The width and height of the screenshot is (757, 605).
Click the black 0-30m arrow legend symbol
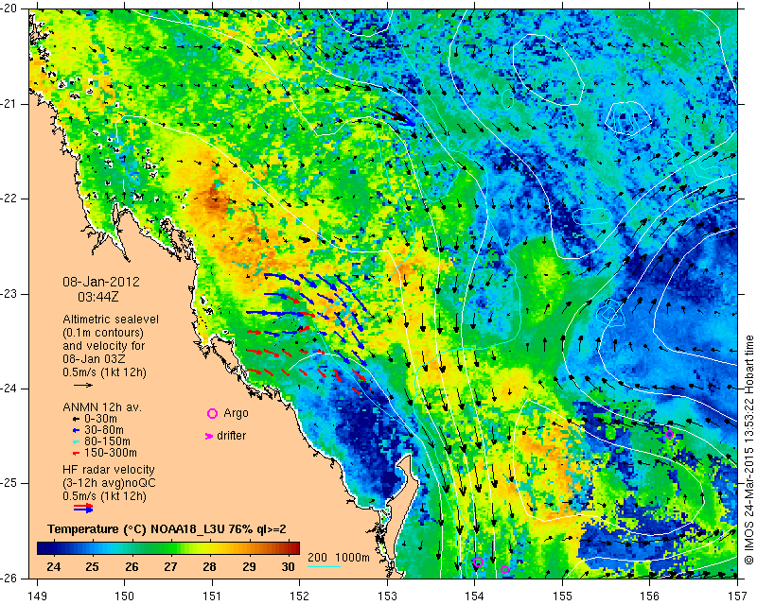click(76, 419)
